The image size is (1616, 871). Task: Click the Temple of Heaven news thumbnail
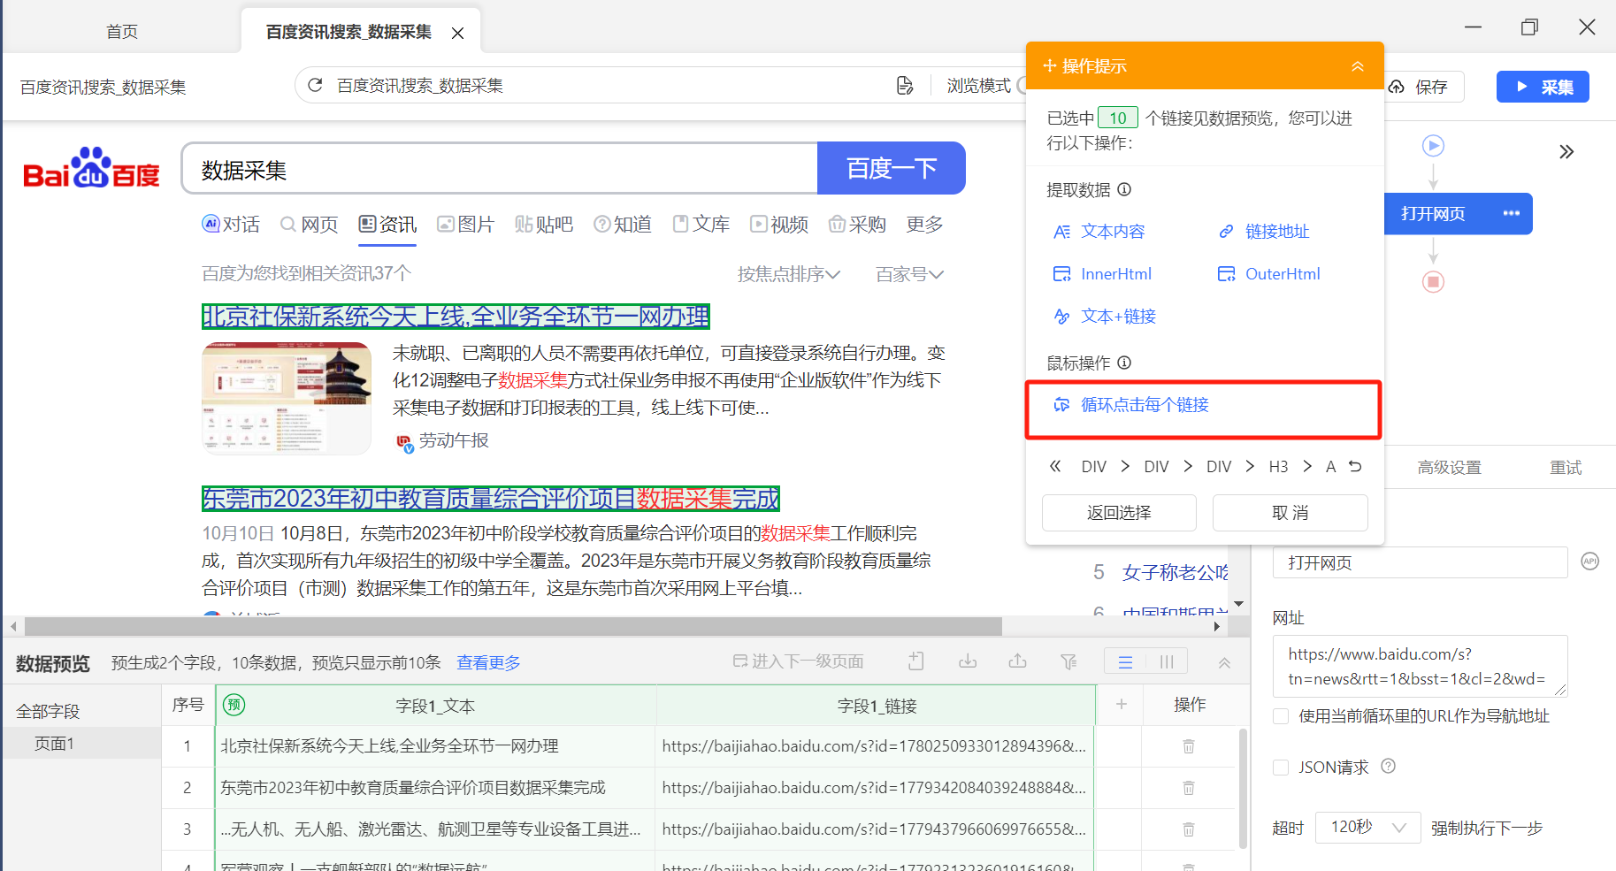287,398
